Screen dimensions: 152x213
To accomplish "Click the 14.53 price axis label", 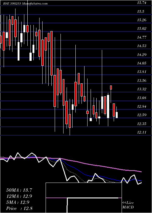I will point(142,46).
